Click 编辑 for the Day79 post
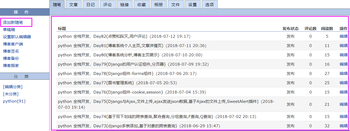The image size is (350, 131). (x=343, y=64)
